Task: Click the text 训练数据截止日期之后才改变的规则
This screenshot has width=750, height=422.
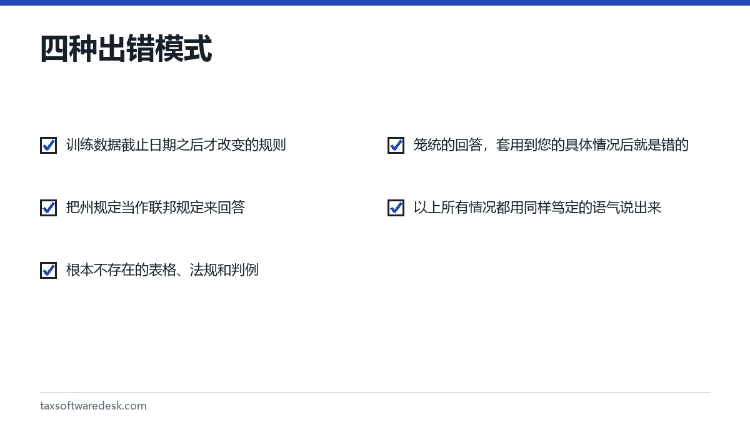Action: [176, 145]
